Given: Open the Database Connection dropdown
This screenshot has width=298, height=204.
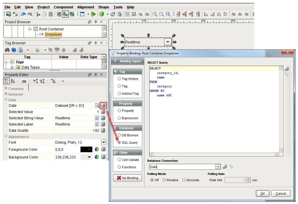Looking at the screenshot, I should tap(218, 167).
